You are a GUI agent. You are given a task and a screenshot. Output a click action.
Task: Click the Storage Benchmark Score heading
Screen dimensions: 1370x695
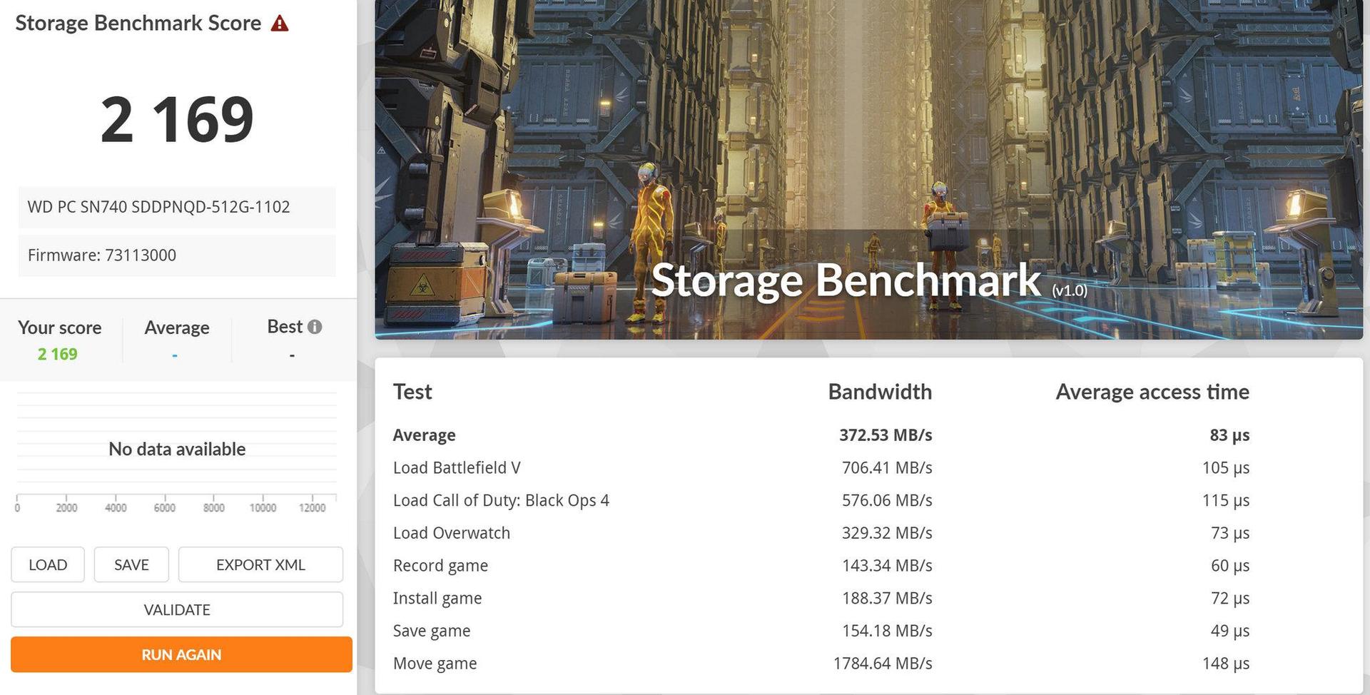(138, 23)
